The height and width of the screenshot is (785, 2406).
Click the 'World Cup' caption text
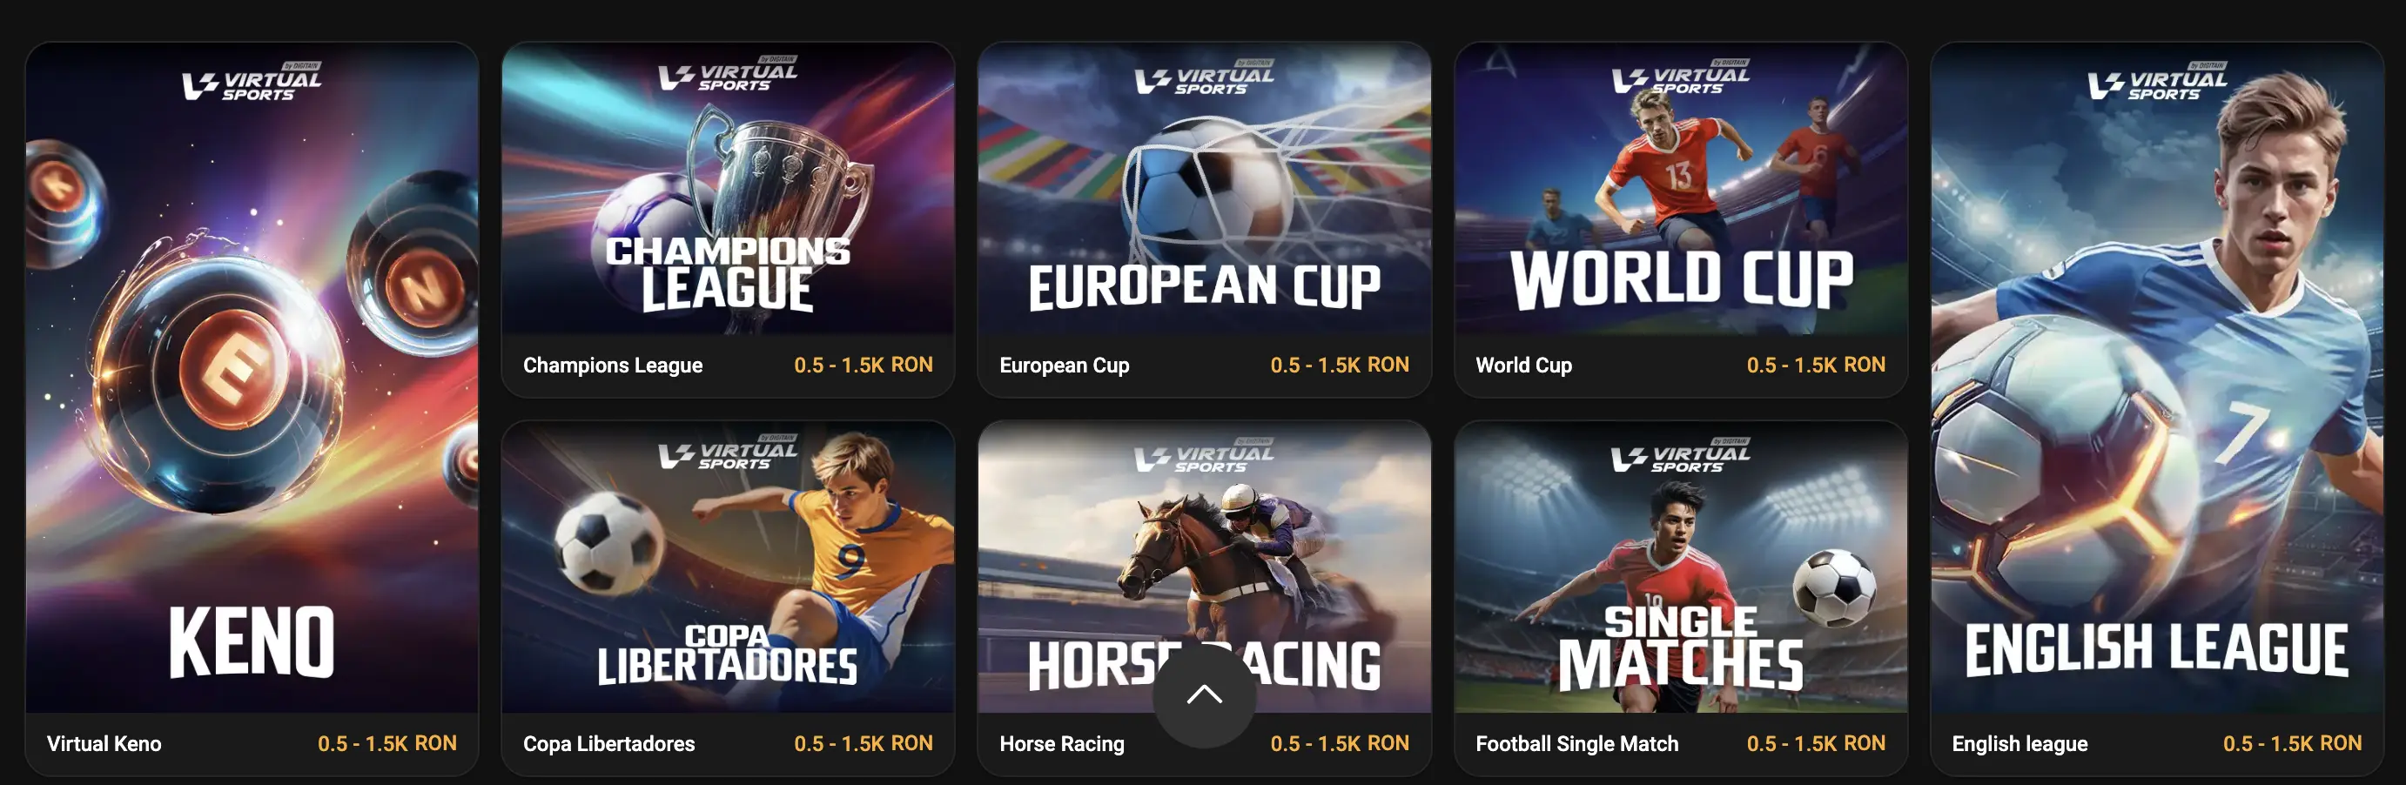click(x=1523, y=365)
